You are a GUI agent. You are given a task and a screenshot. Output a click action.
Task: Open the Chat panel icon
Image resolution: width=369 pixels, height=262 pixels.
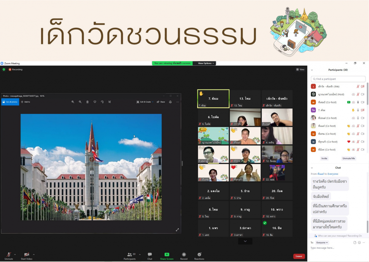tap(150, 255)
